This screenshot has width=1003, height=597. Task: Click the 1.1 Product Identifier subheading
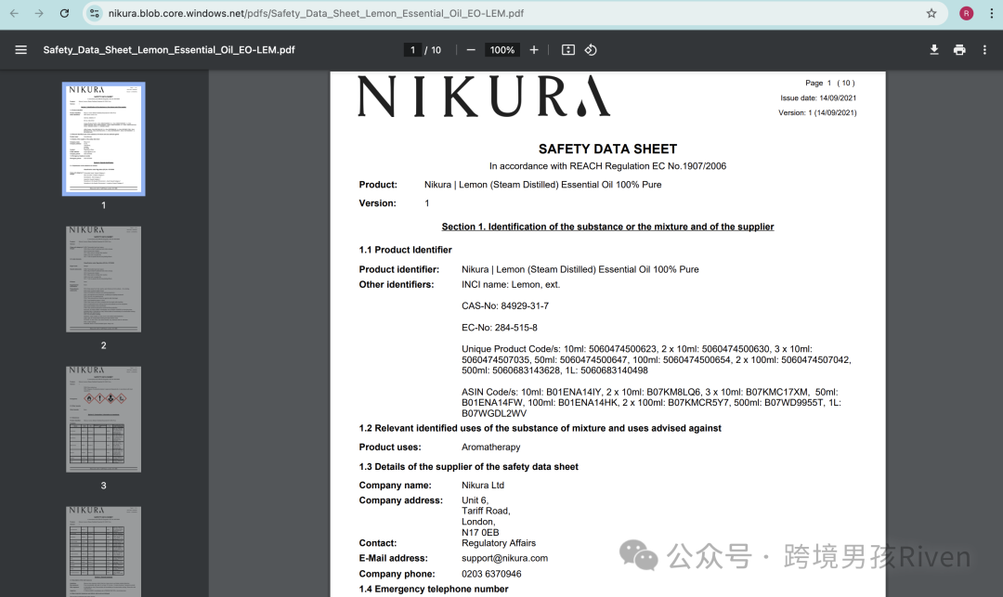406,250
